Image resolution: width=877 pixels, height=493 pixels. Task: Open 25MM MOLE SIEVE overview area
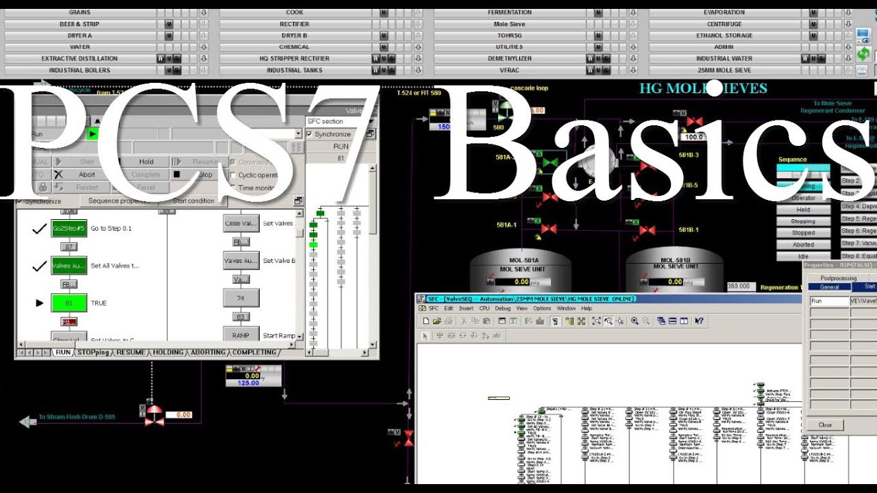tap(724, 70)
